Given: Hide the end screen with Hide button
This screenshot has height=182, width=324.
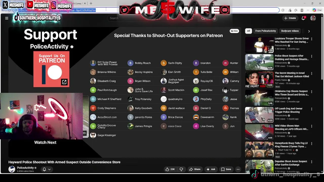Looking at the screenshot, I should [x=234, y=31].
